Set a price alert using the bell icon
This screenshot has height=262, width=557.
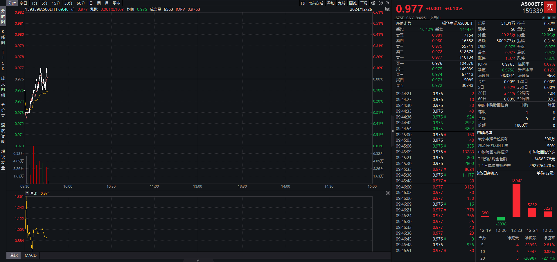tap(549, 18)
